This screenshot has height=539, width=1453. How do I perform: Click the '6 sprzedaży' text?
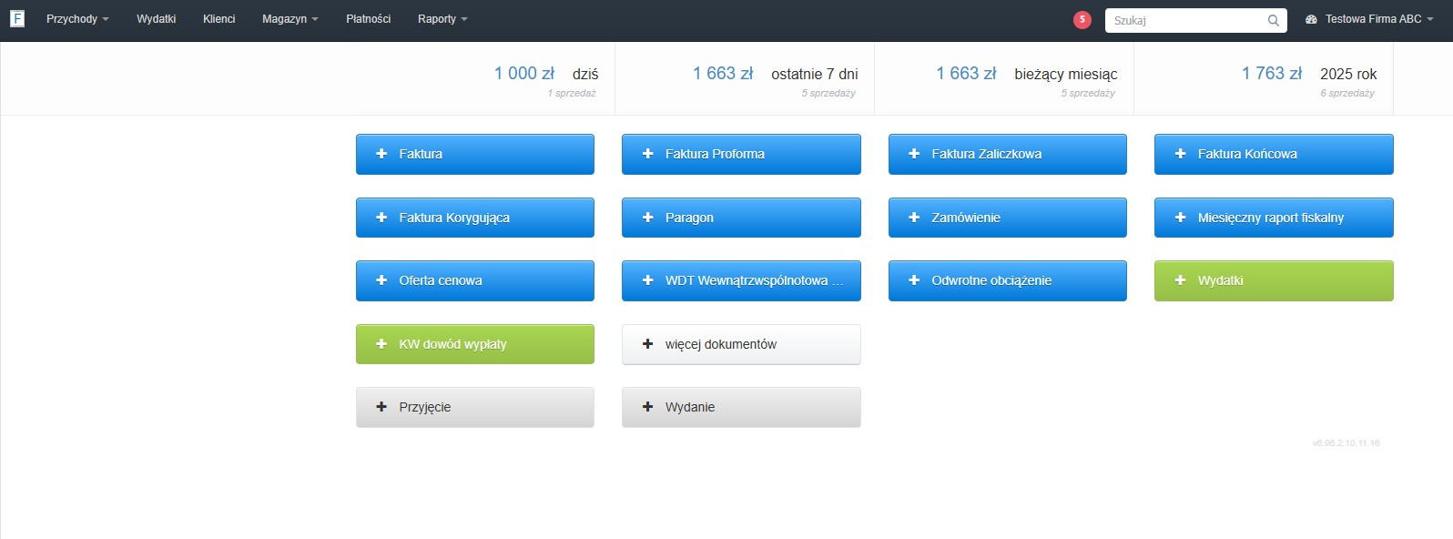coord(1347,93)
